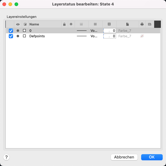Open linetype selector for layer 0
The image size is (166, 166).
(x=81, y=31)
